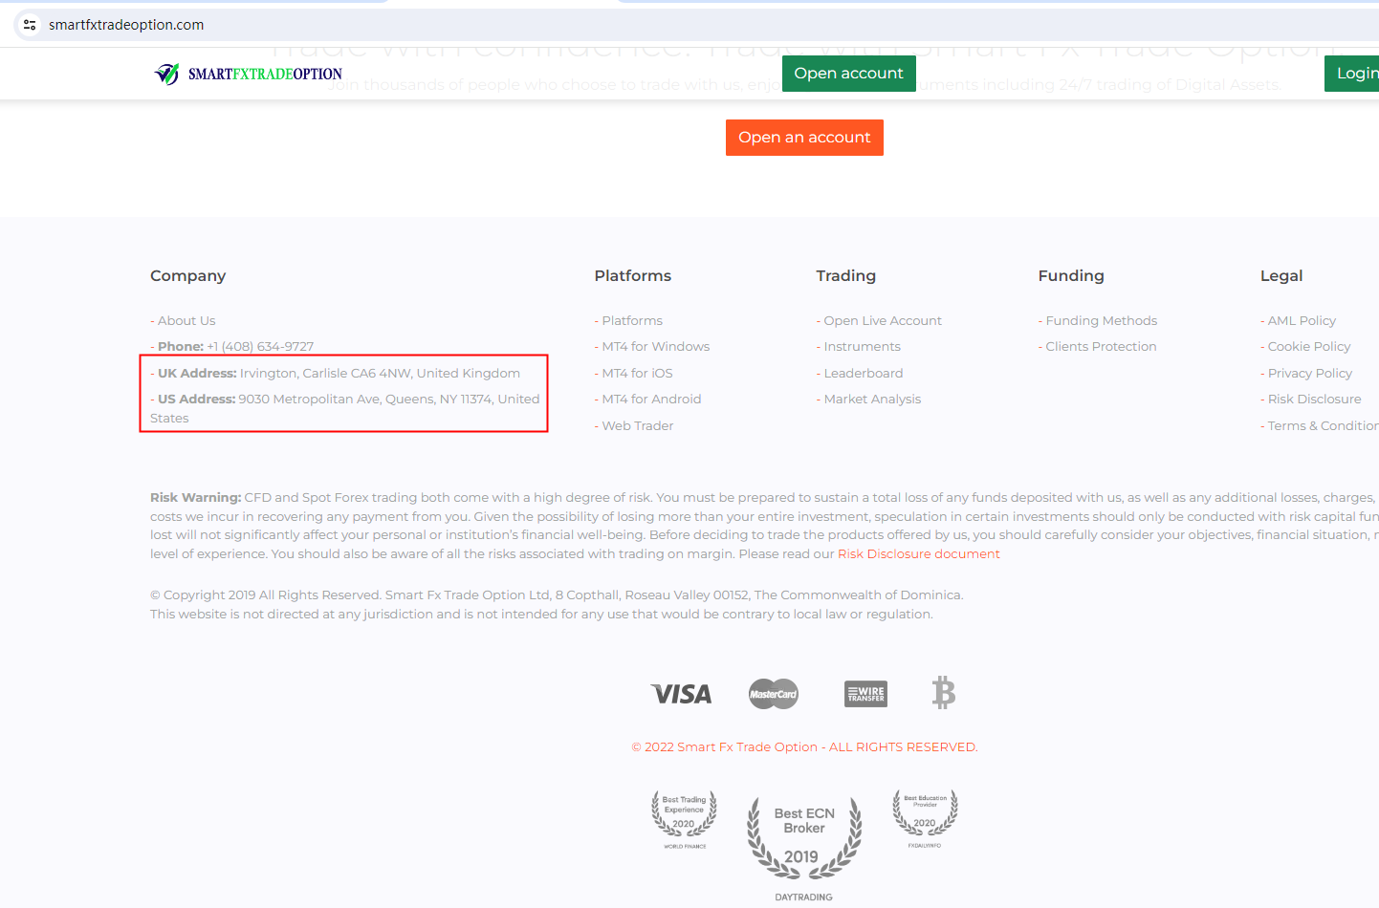Click the UK Address text line
Viewport: 1379px width, 908px height.
tap(336, 374)
